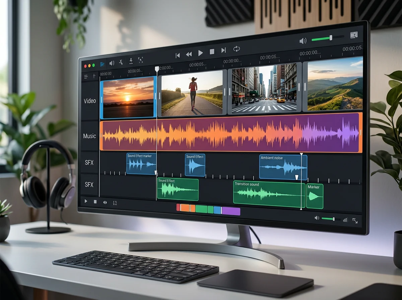Select the Video track label
This screenshot has width=402, height=300.
[89, 101]
